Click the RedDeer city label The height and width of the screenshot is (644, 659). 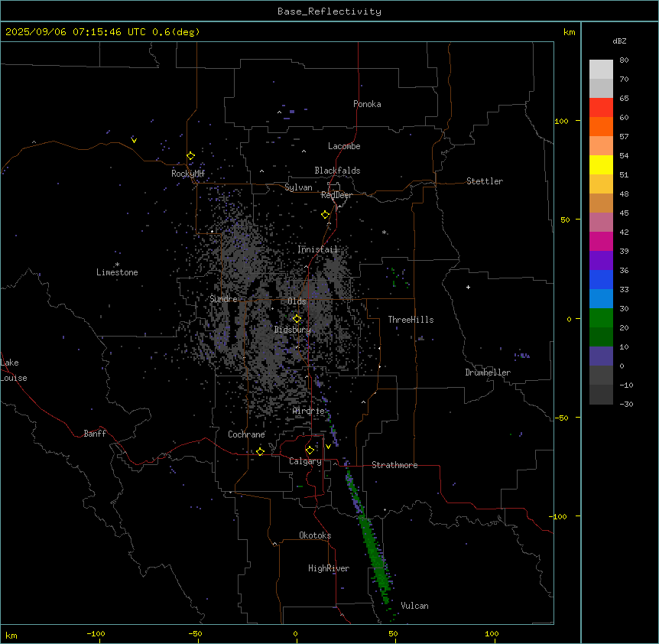point(336,195)
